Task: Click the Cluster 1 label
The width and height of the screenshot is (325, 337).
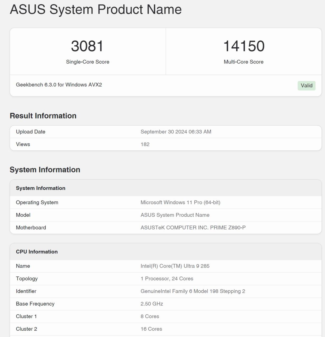Action: pos(26,316)
